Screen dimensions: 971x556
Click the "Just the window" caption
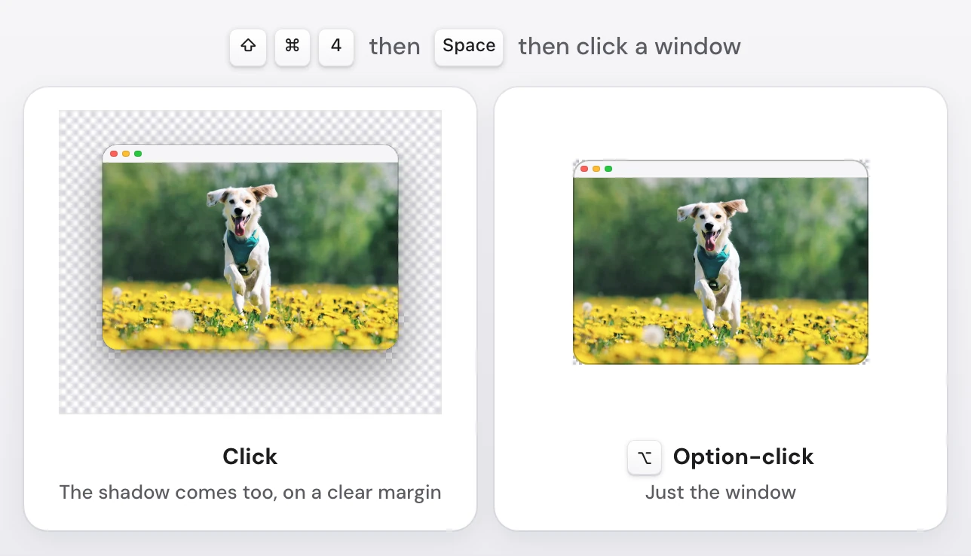(x=721, y=493)
